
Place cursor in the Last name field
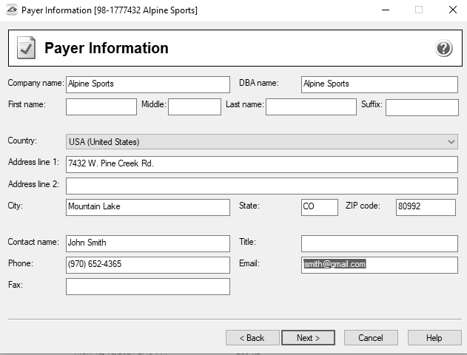pyautogui.click(x=311, y=107)
